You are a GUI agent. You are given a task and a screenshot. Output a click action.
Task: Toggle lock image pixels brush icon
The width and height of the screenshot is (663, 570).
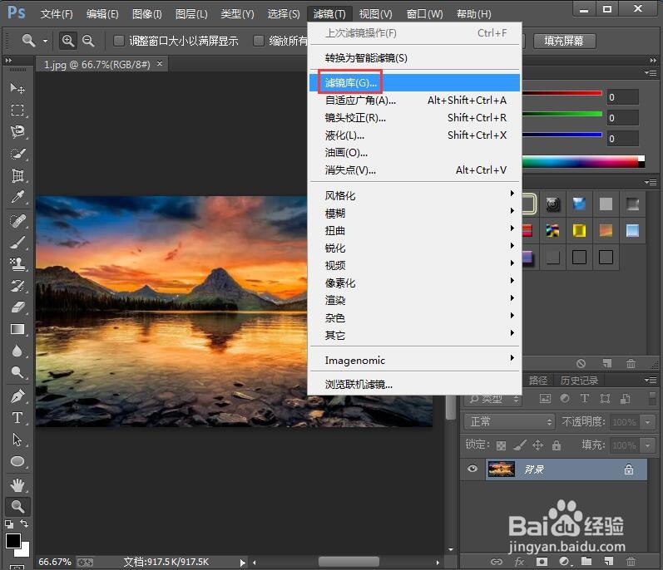click(520, 445)
